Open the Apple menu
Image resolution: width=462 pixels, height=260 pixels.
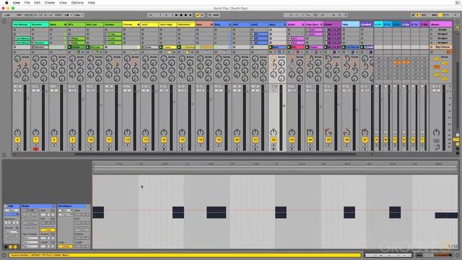point(6,3)
